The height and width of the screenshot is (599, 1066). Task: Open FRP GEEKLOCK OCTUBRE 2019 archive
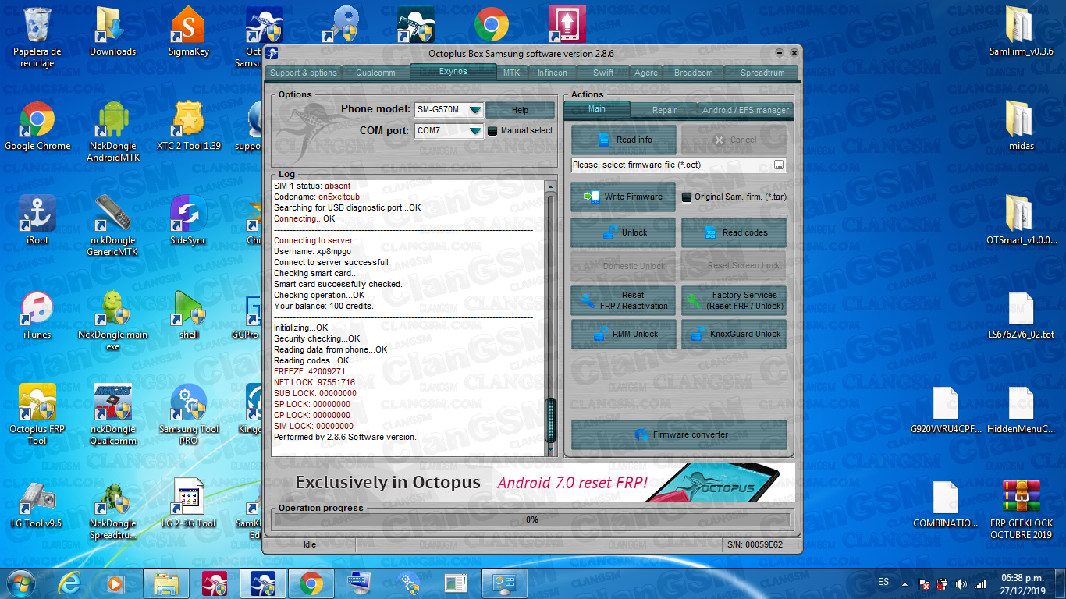(1021, 509)
